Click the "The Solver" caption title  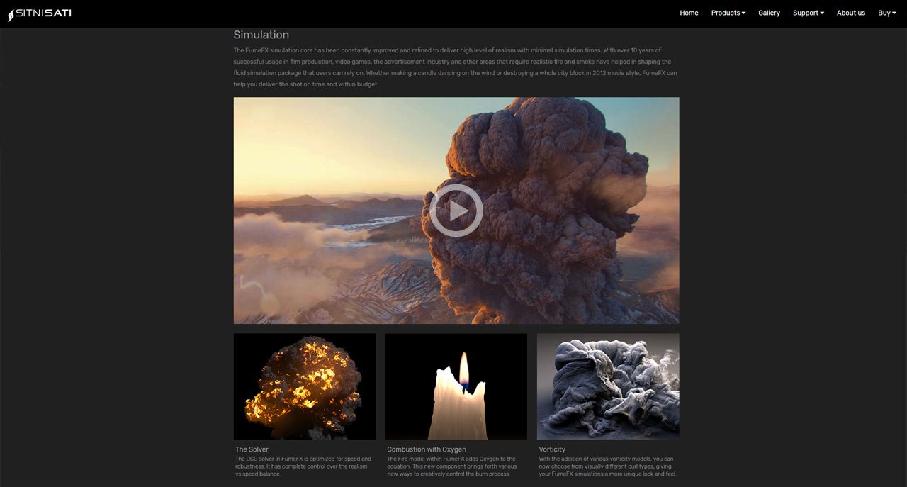pos(252,449)
